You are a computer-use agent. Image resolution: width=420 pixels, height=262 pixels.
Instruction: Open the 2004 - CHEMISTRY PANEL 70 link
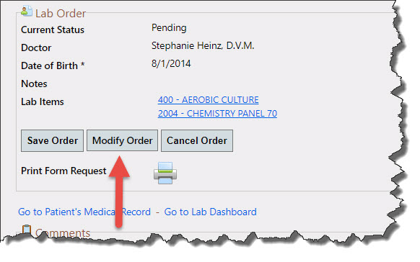click(x=217, y=114)
